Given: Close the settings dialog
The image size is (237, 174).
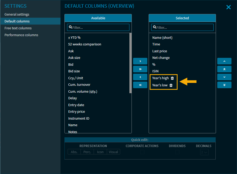Looking at the screenshot, I should point(228,7).
